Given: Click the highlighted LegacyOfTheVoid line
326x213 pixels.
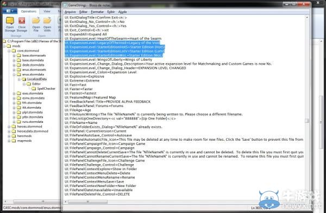Looking at the screenshot, I should pos(112,42).
